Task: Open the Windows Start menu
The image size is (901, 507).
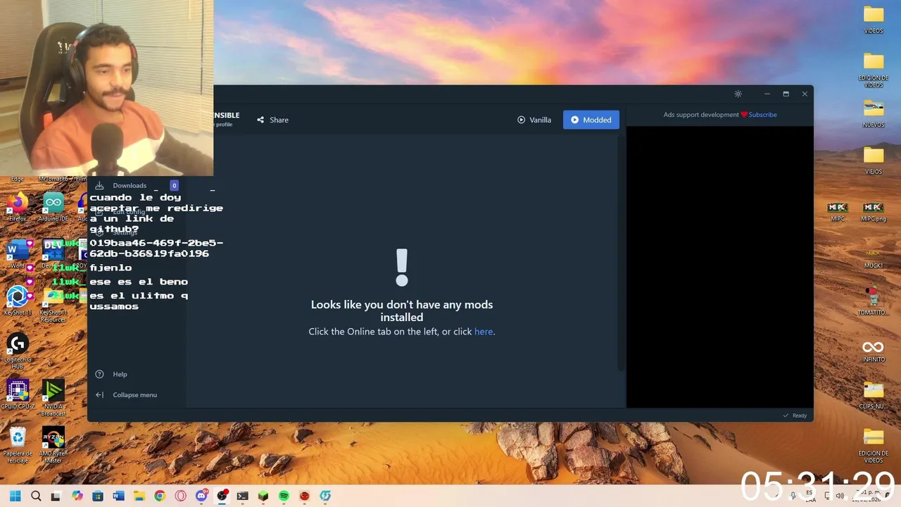Action: pyautogui.click(x=15, y=496)
